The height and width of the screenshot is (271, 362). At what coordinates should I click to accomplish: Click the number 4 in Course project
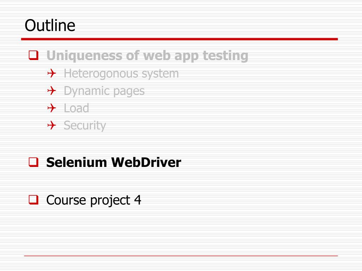[138, 200]
